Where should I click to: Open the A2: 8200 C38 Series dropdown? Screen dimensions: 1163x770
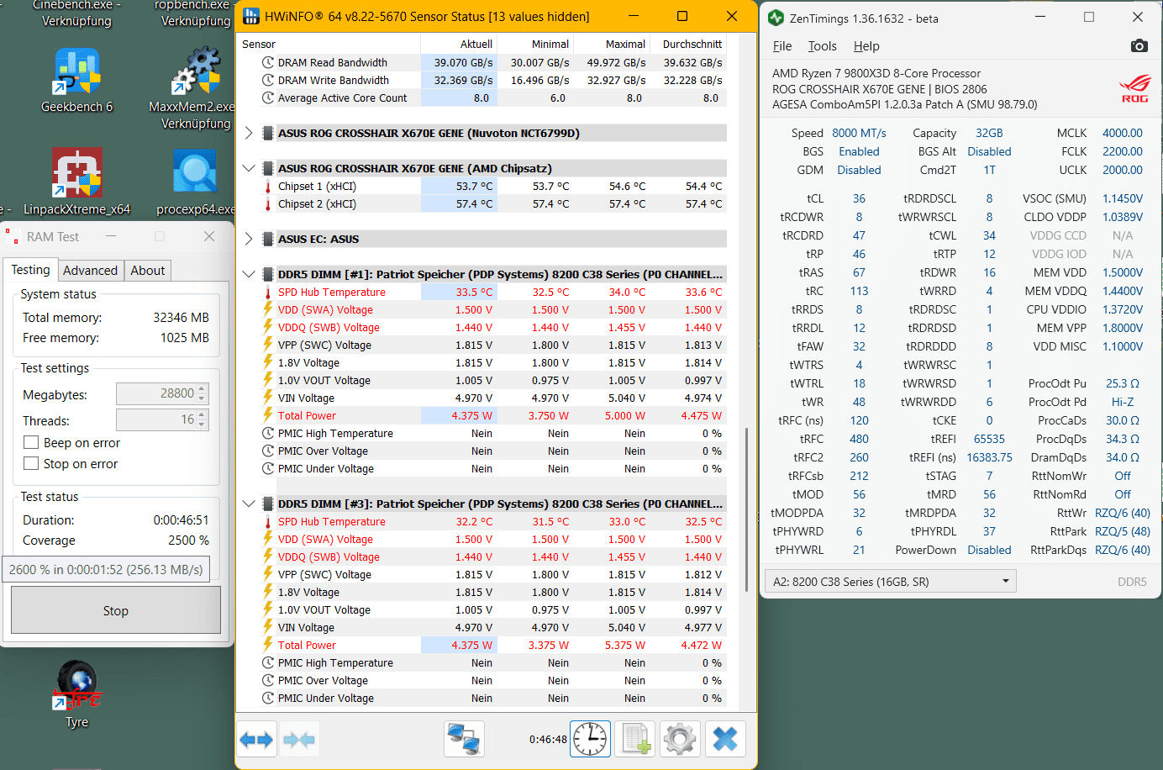890,581
